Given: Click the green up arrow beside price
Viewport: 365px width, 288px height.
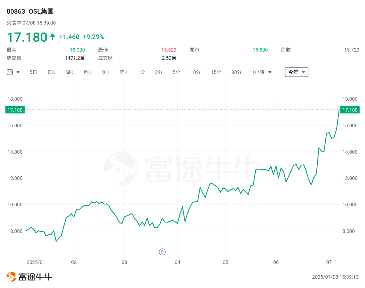Looking at the screenshot, I should pos(52,37).
